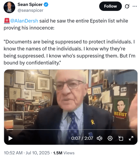Open Sean Spicer's profile avatar
Image resolution: width=140 pixels, height=156 pixels.
pyautogui.click(x=9, y=7)
